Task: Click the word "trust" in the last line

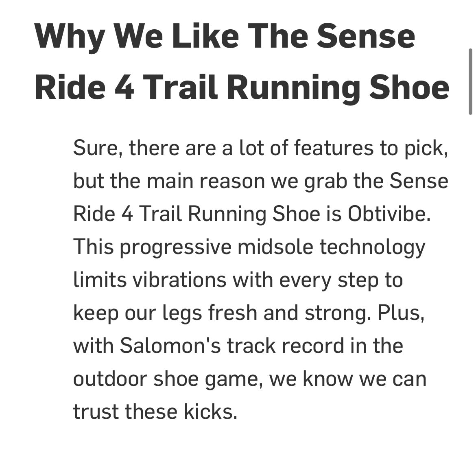Action: [96, 412]
